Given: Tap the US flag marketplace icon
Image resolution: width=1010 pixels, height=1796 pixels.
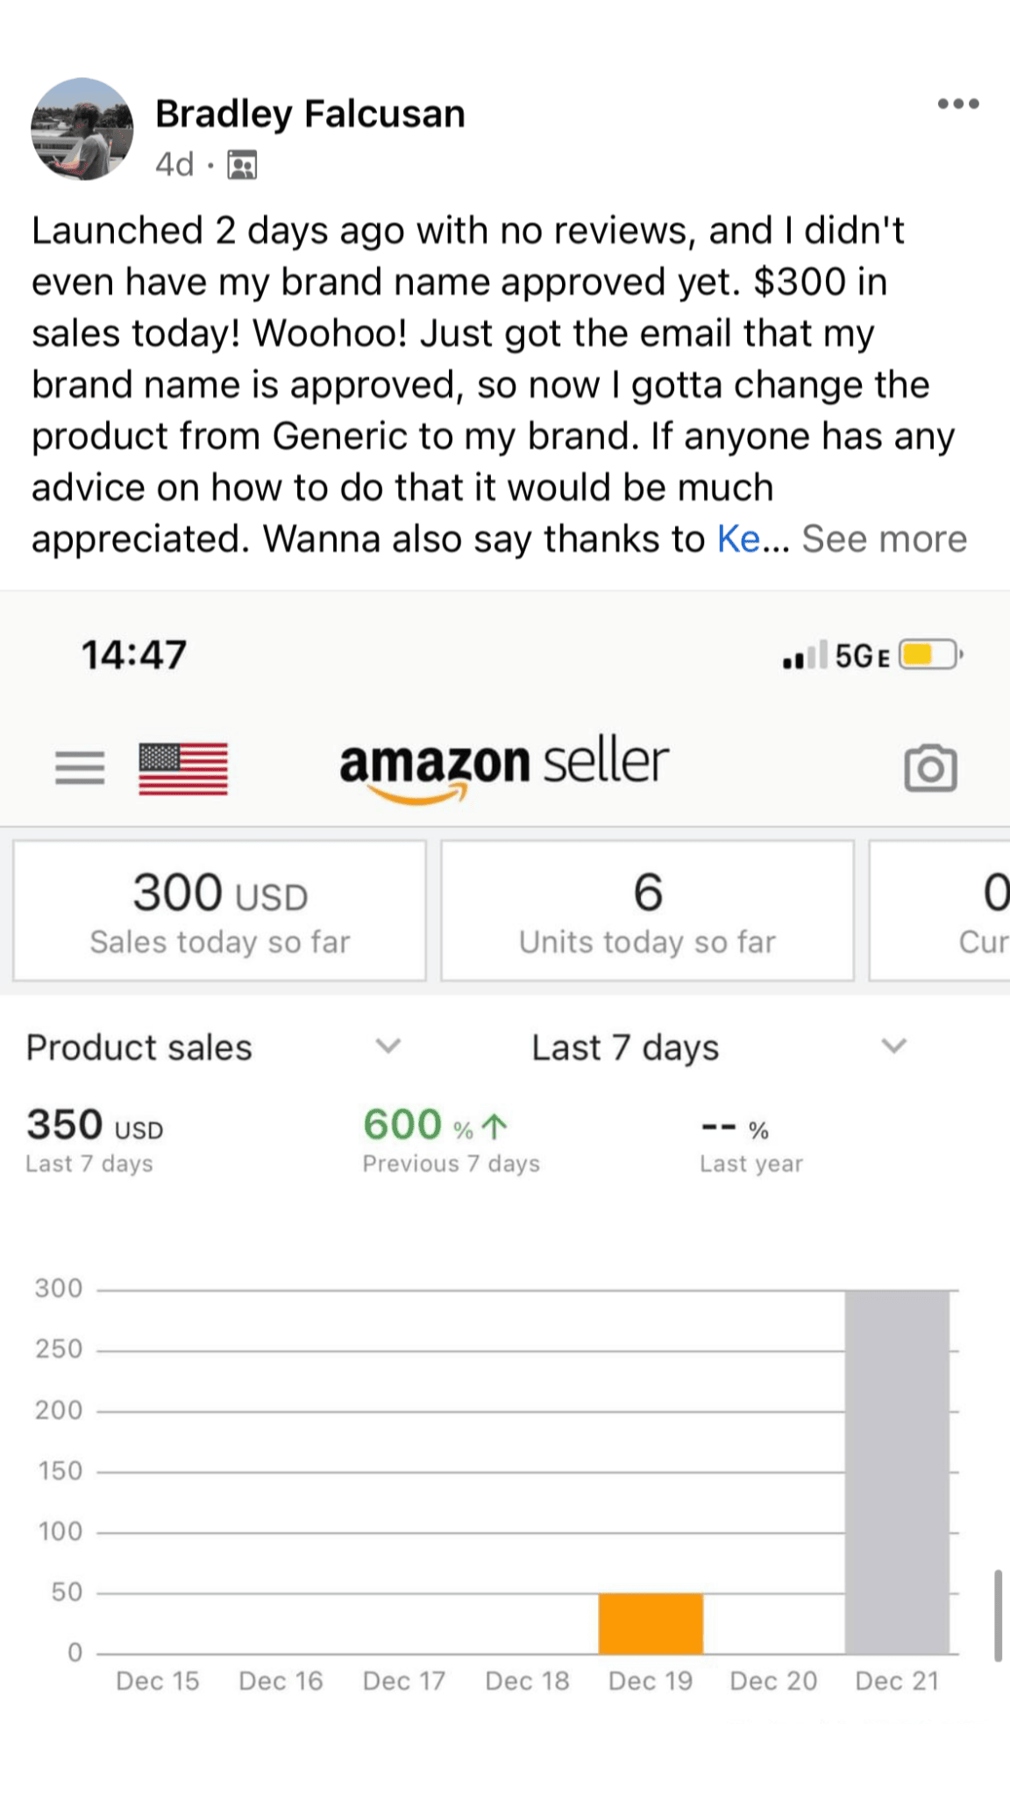Looking at the screenshot, I should click(183, 768).
